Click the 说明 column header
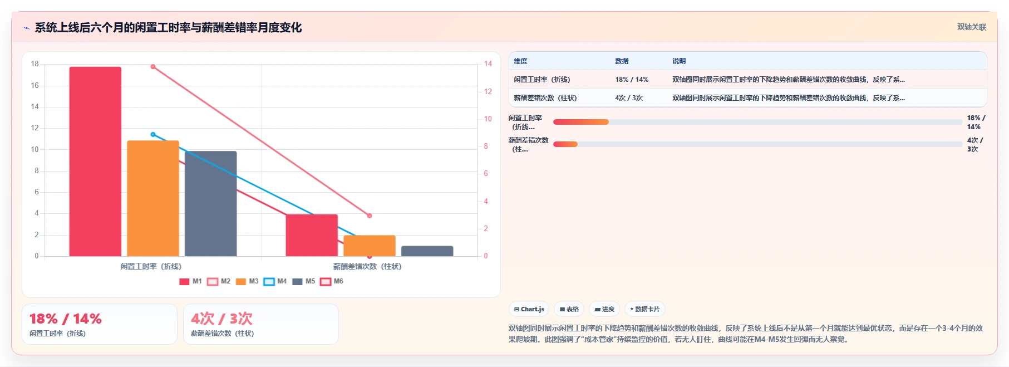 [x=679, y=61]
